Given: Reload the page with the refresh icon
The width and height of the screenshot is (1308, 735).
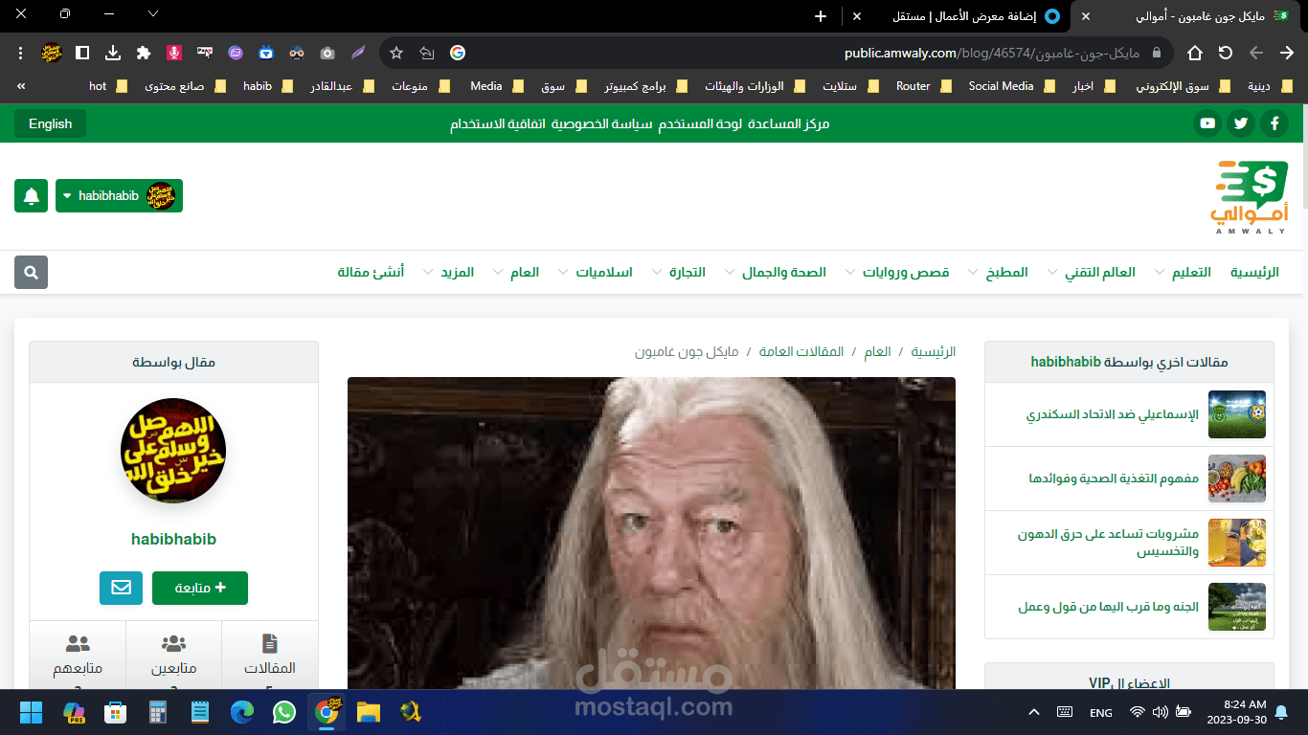Looking at the screenshot, I should [1226, 53].
